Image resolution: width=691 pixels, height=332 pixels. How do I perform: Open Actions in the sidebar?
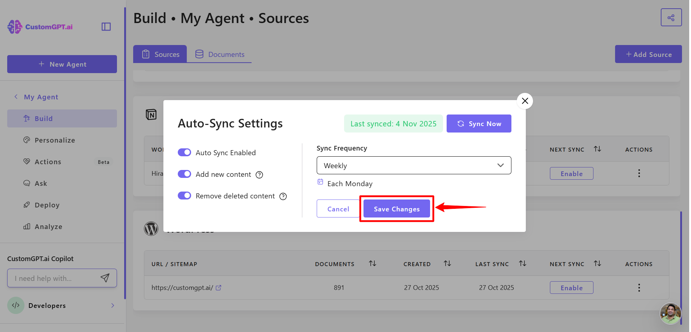(x=62, y=162)
